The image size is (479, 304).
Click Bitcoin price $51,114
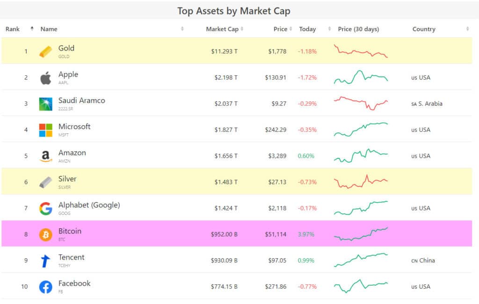click(276, 234)
